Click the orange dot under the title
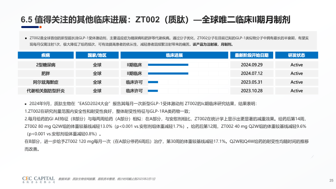 [40, 27]
